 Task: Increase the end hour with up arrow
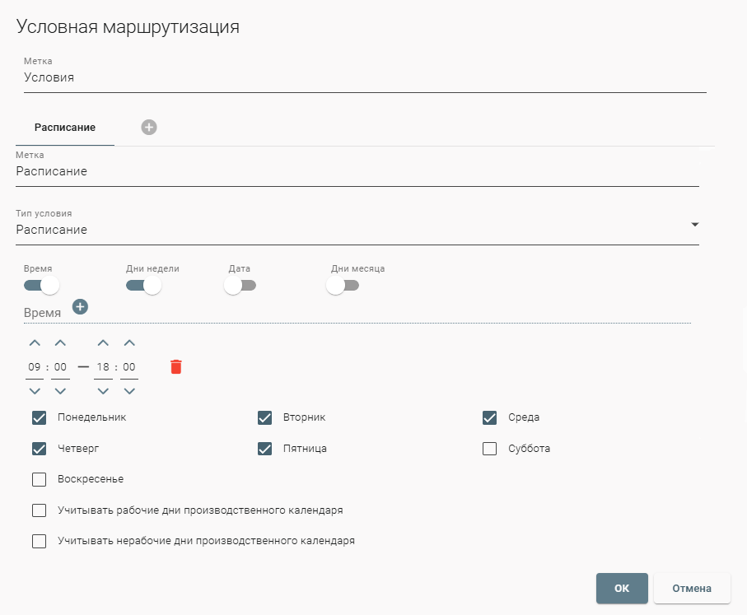(103, 343)
